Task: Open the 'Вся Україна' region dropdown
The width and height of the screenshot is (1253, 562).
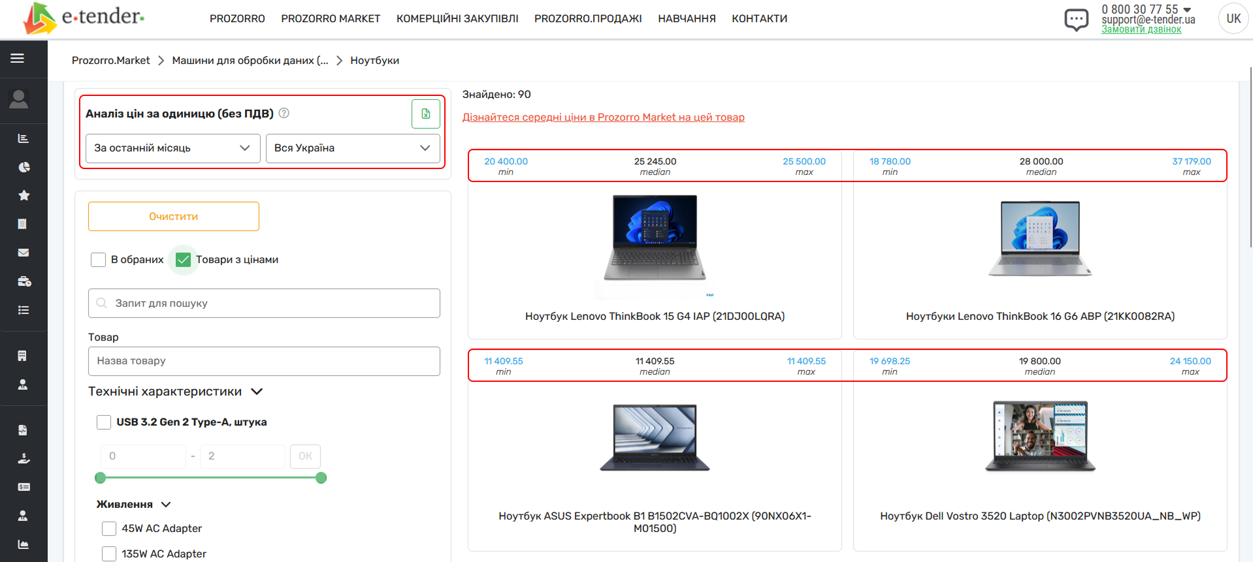Action: (x=353, y=148)
